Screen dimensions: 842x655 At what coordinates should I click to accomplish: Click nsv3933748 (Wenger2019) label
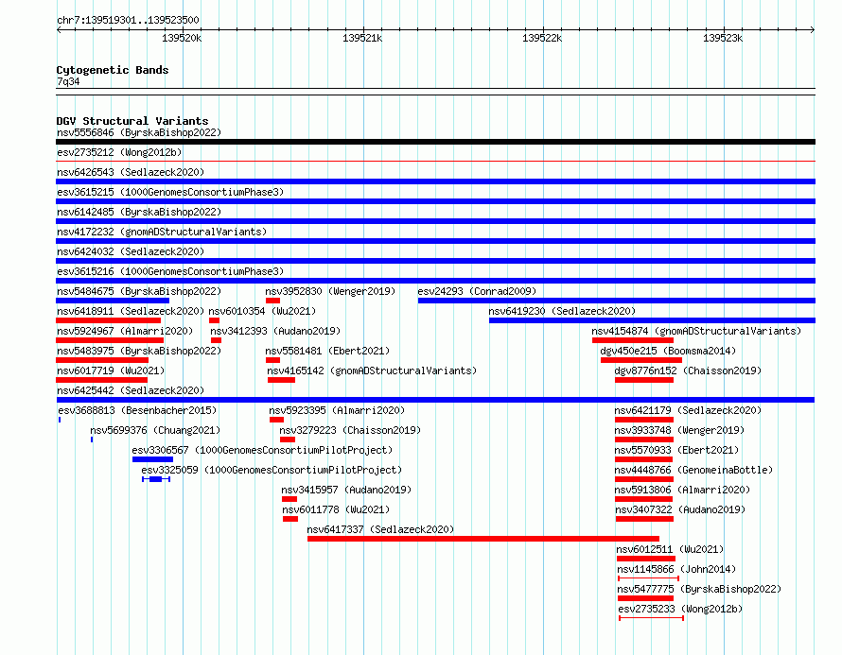[x=679, y=430]
